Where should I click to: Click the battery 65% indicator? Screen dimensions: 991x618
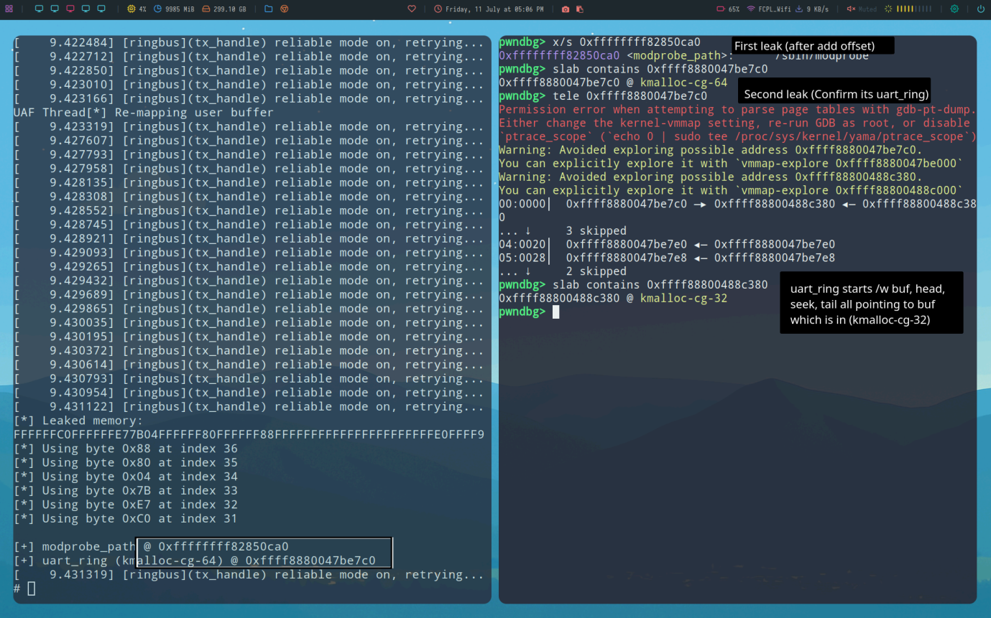click(x=728, y=9)
